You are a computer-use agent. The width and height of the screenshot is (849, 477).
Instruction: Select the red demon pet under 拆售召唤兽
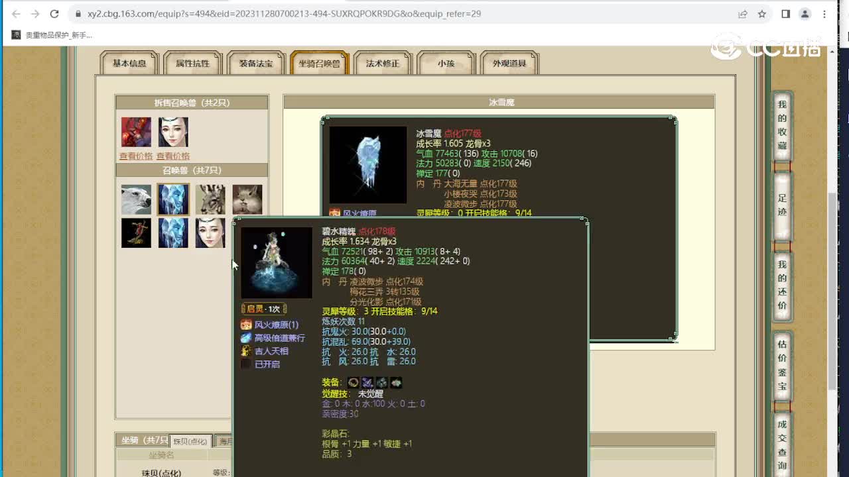(x=136, y=132)
